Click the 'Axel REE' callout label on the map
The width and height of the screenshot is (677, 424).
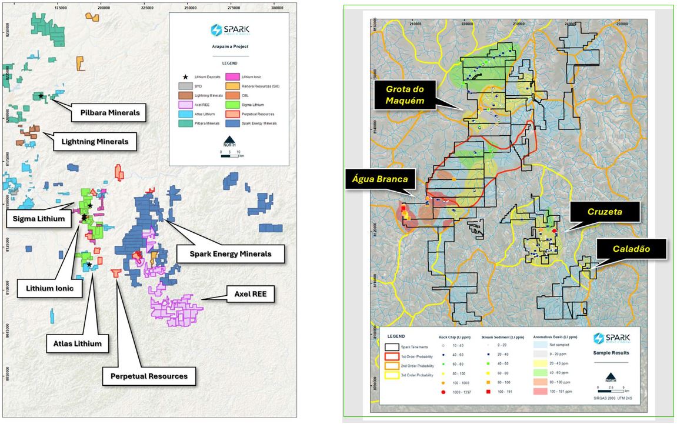(251, 294)
